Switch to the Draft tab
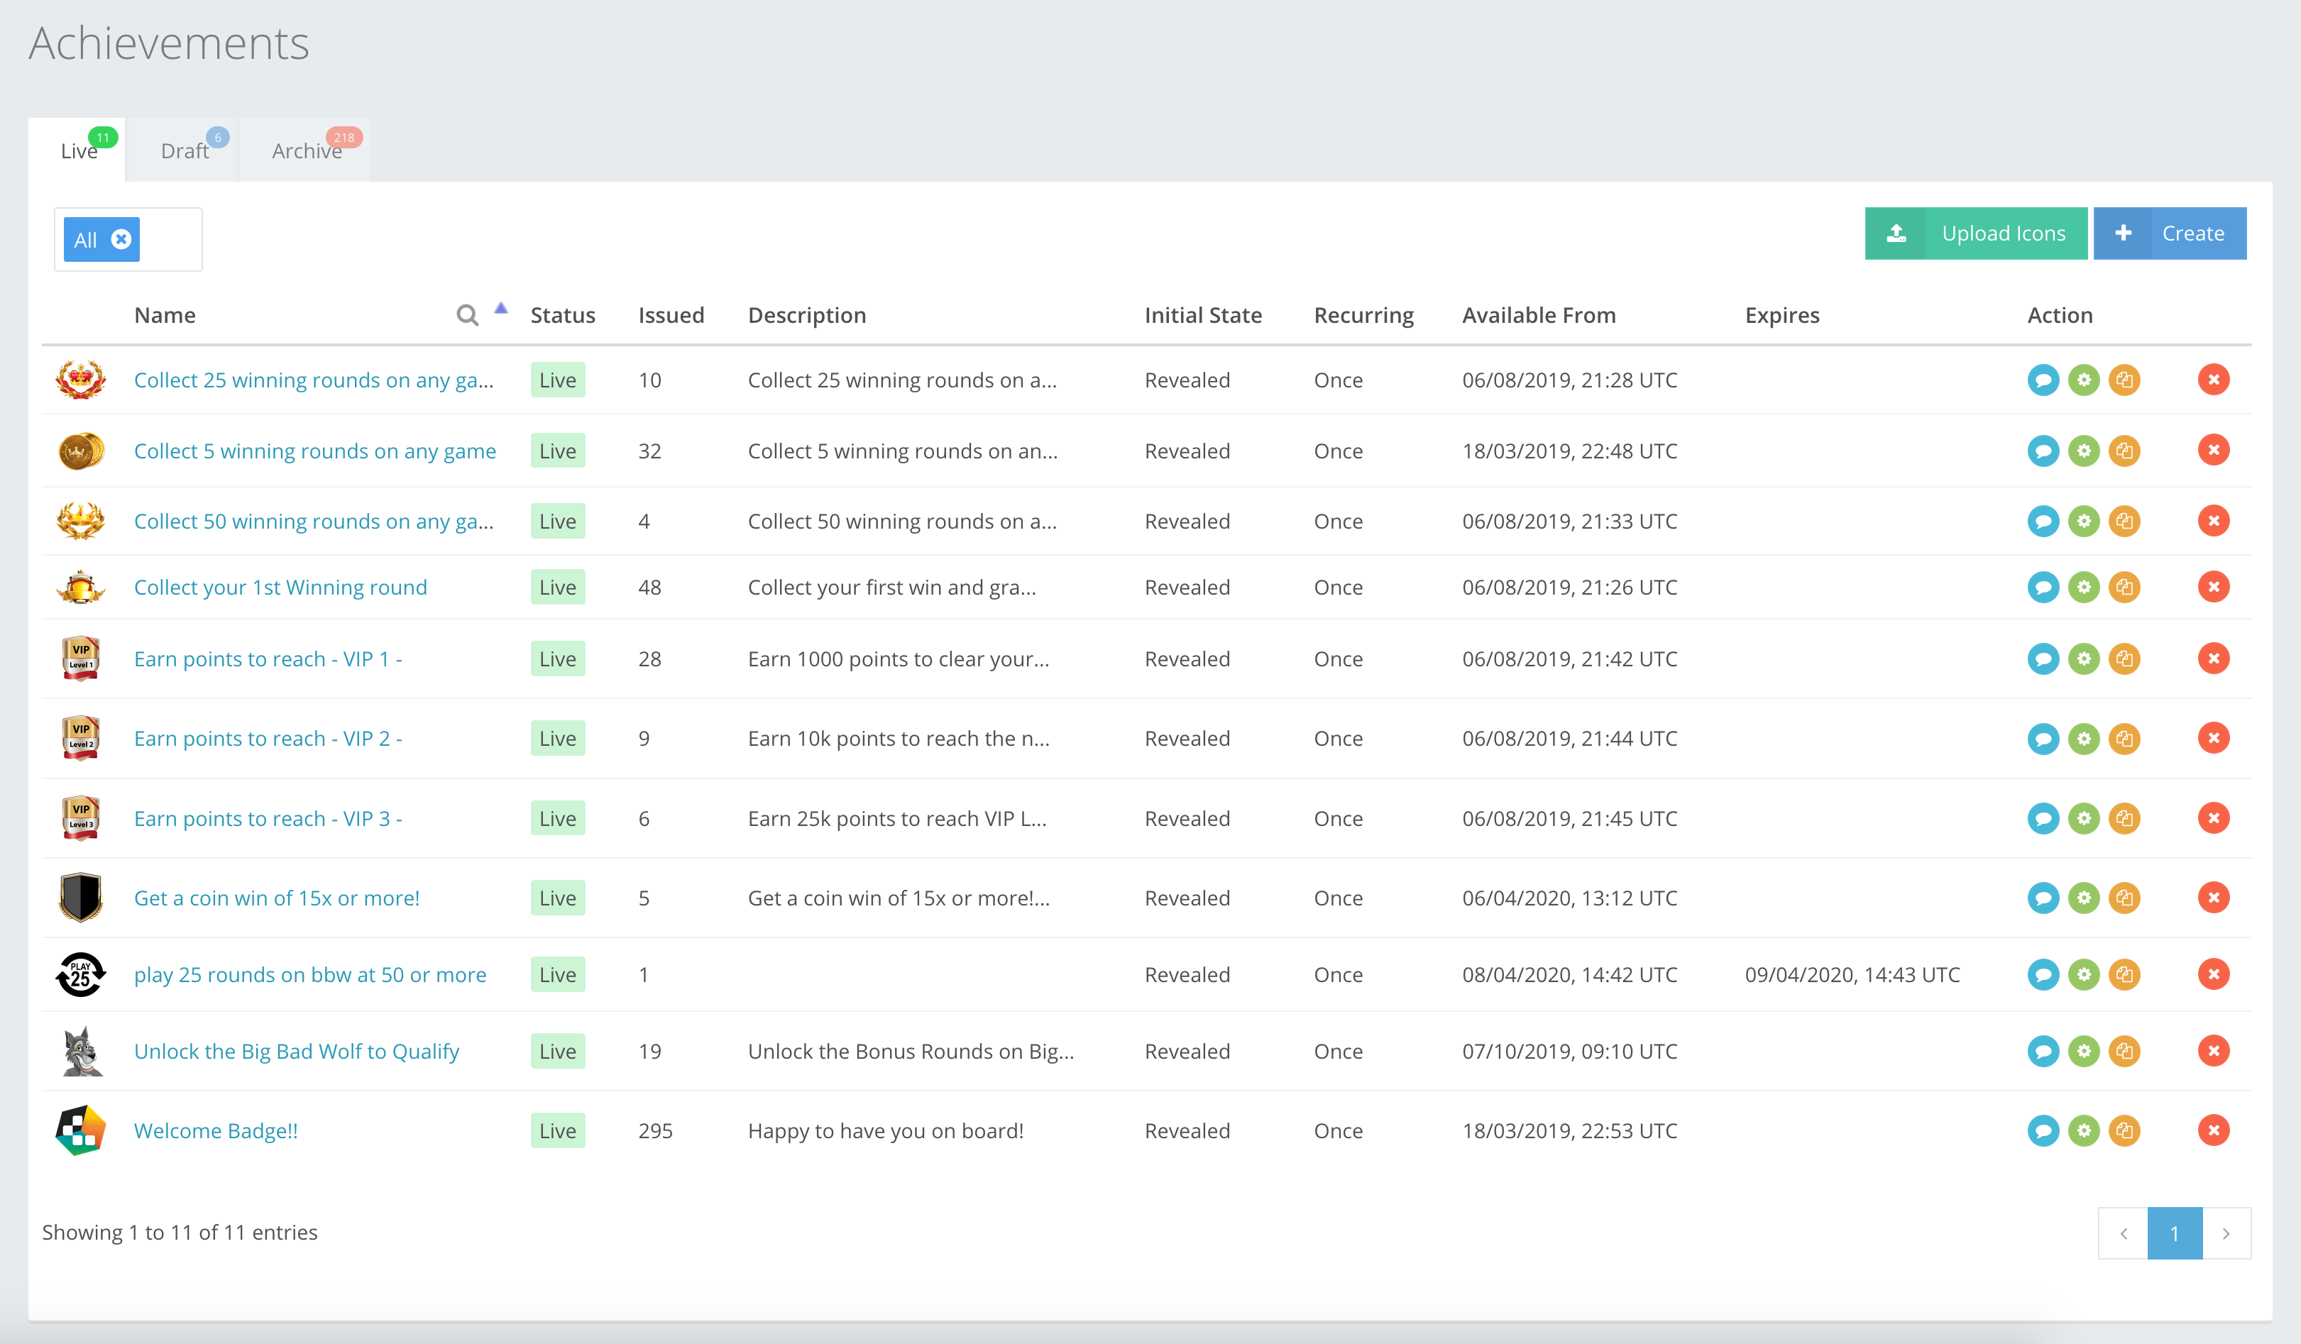 point(185,150)
